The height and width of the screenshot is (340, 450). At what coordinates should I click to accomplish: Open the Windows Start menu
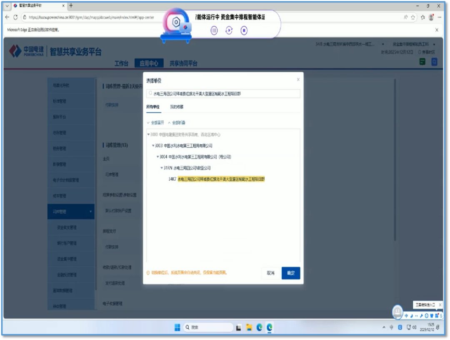pyautogui.click(x=177, y=327)
